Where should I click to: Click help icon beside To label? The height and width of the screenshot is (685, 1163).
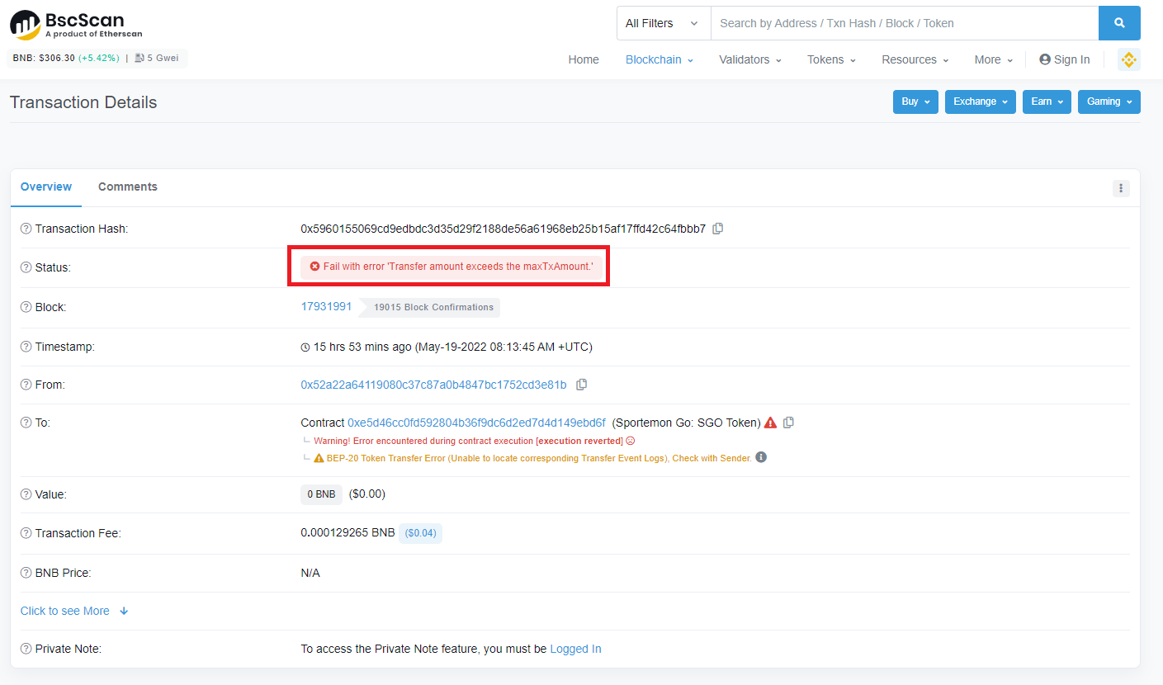pyautogui.click(x=26, y=423)
